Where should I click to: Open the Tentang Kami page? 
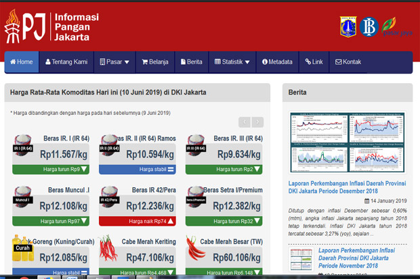click(x=66, y=62)
